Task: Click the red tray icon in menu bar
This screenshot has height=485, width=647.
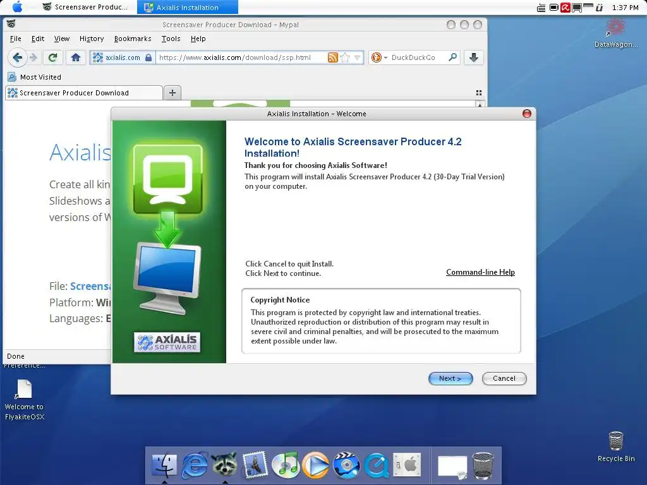Action: (565, 8)
